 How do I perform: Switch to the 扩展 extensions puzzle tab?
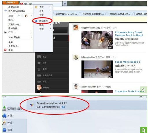[x=7, y=116]
